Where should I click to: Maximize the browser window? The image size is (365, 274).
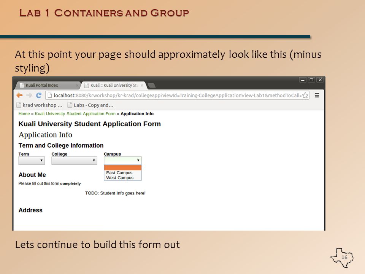click(x=311, y=80)
